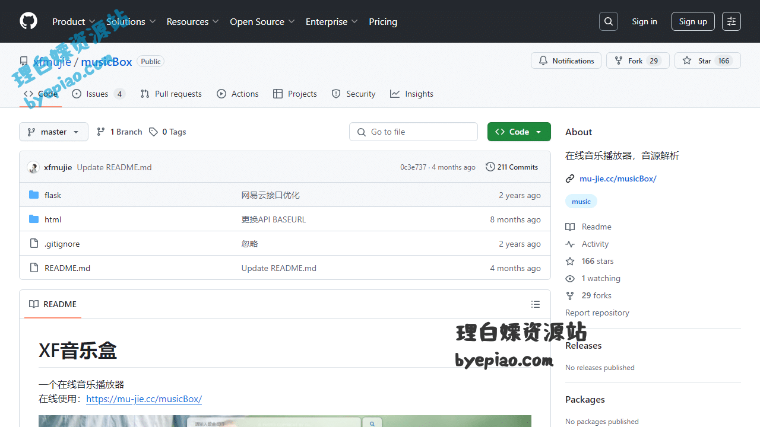The height and width of the screenshot is (427, 760).
Task: Click the html folder icon
Action: tap(34, 219)
